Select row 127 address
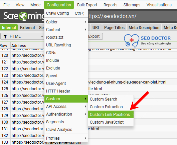This screenshot has height=145, width=177. (28, 102)
